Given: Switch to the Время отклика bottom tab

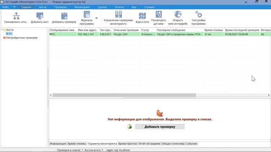Looking at the screenshot, I should pos(77,144).
